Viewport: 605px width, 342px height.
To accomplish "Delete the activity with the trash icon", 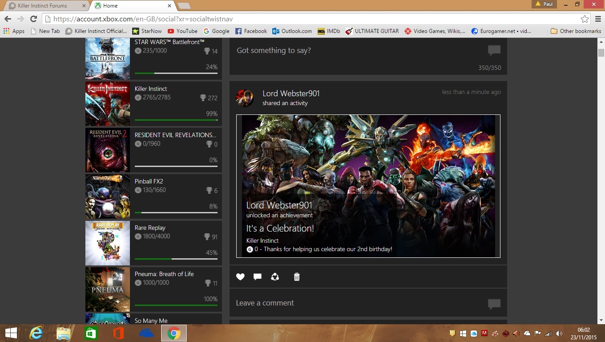I will pyautogui.click(x=297, y=277).
